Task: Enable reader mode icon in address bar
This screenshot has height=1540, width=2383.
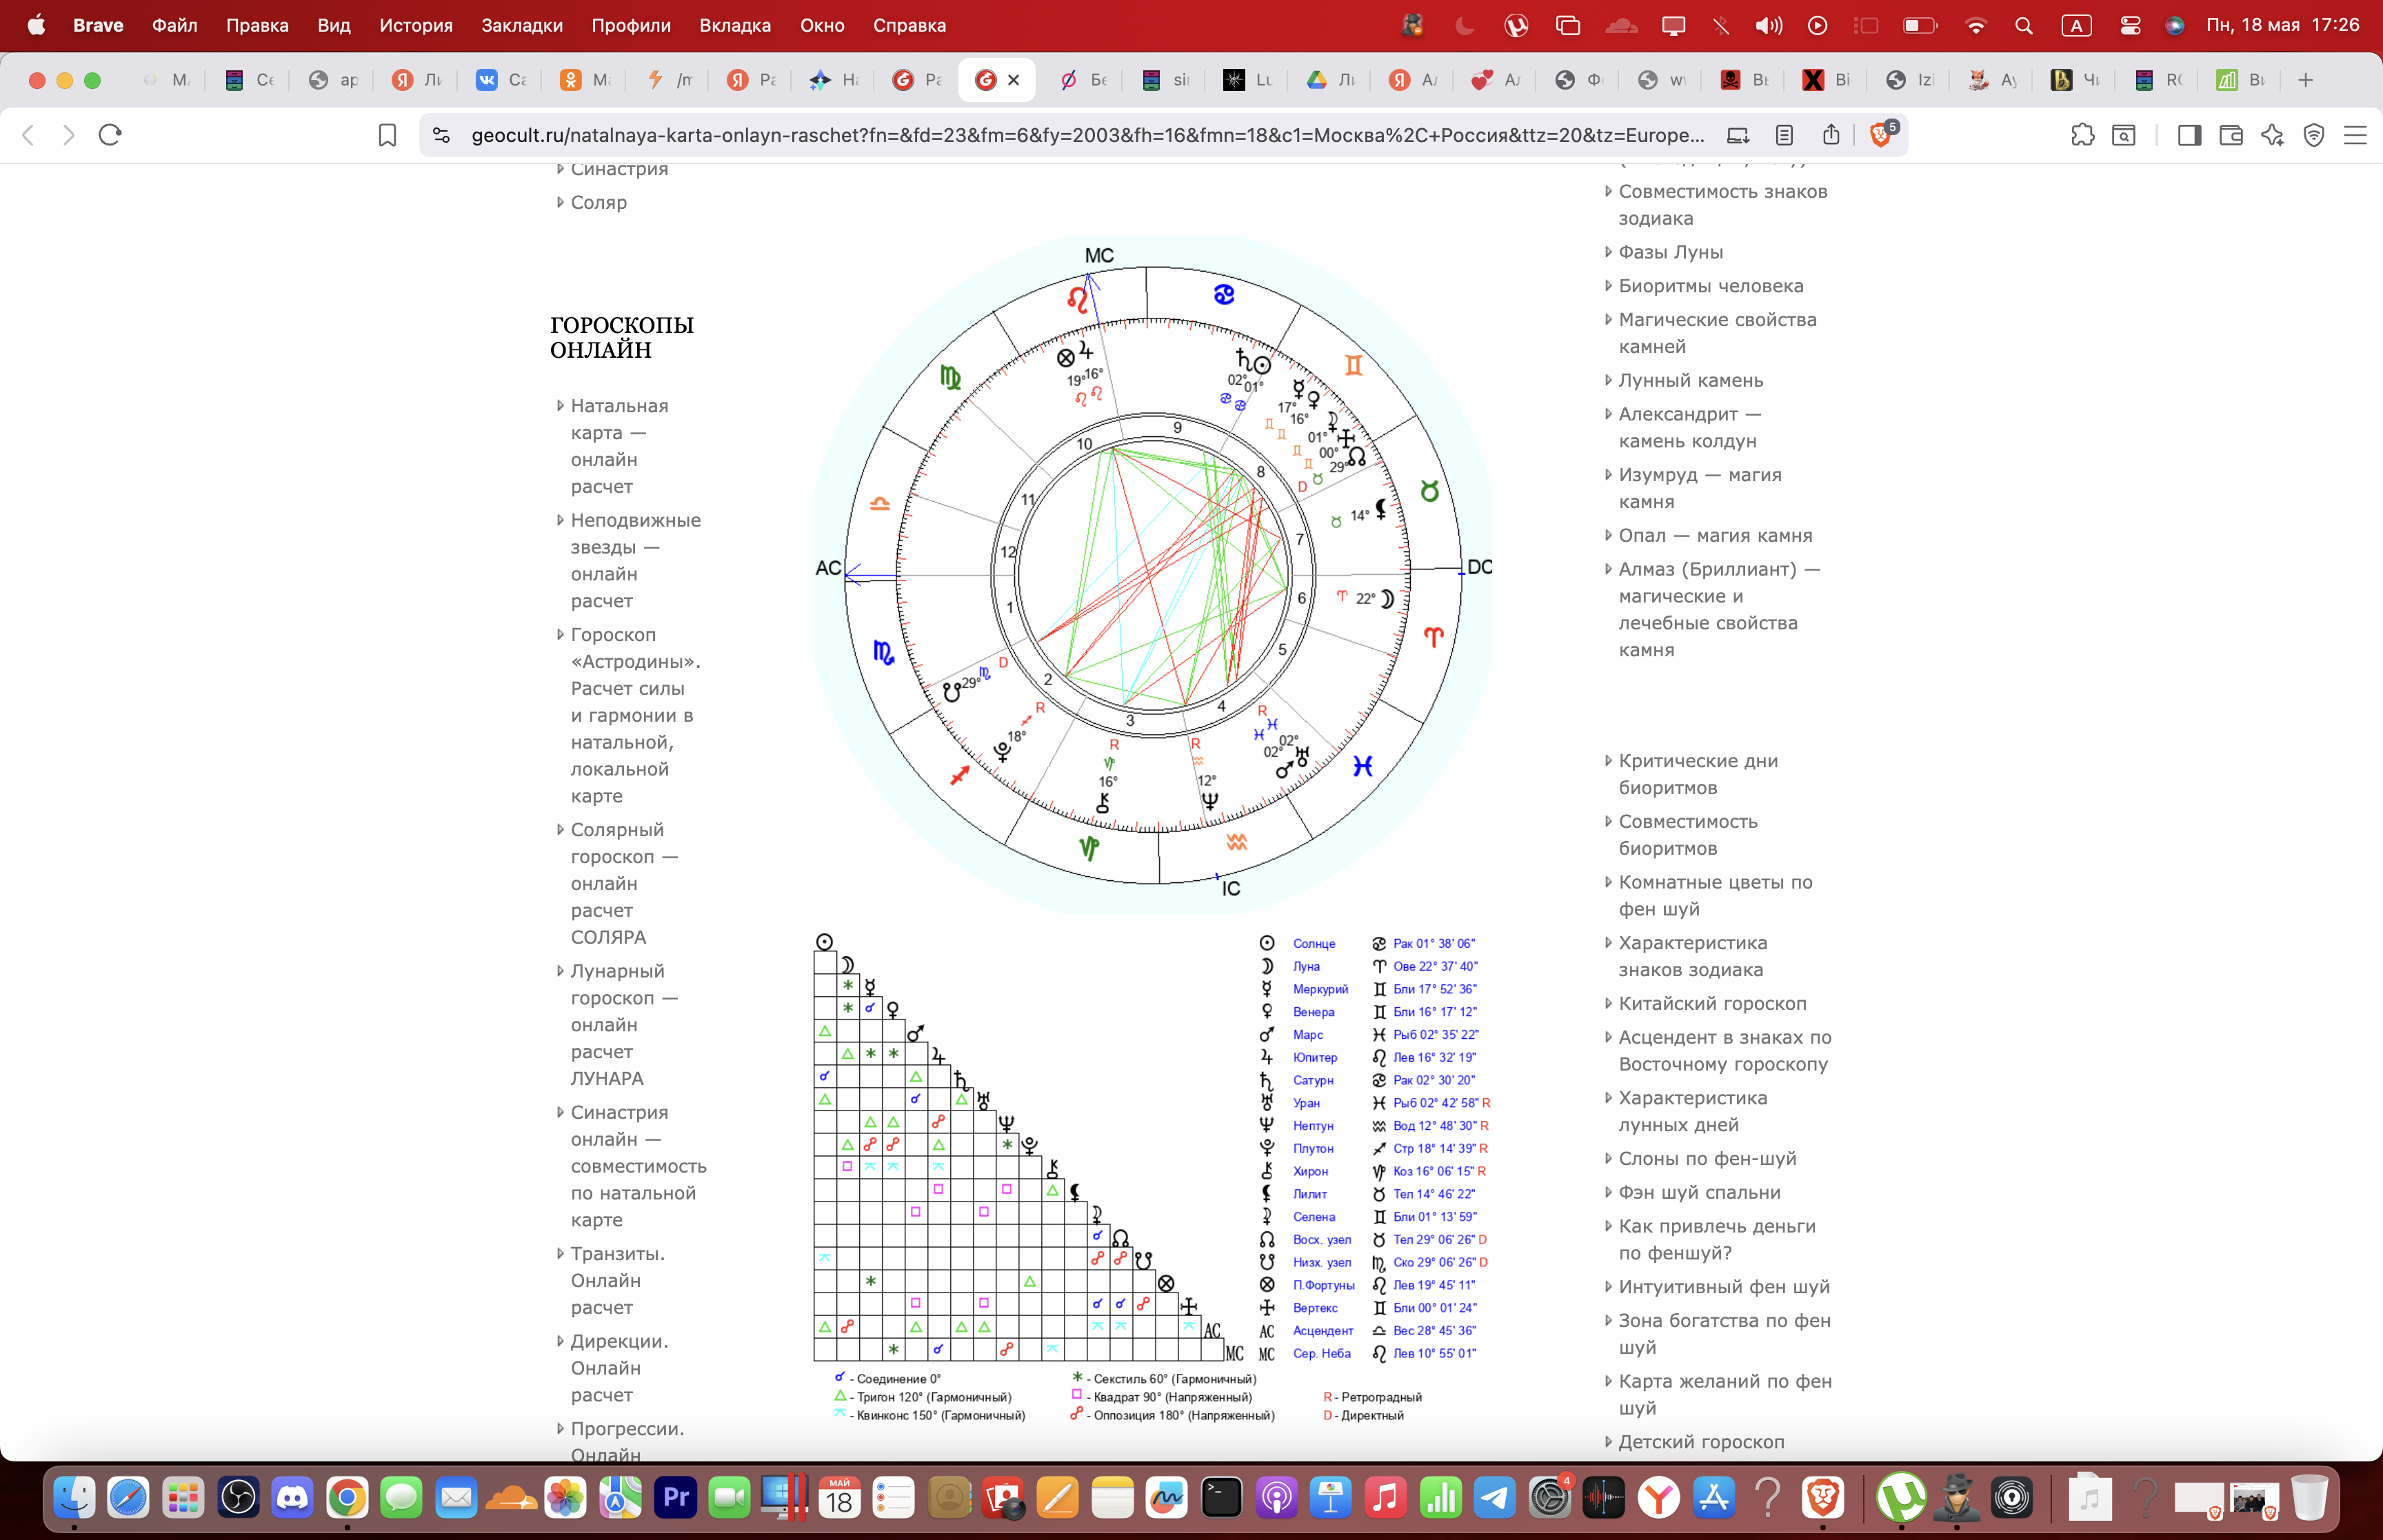Action: (1785, 135)
